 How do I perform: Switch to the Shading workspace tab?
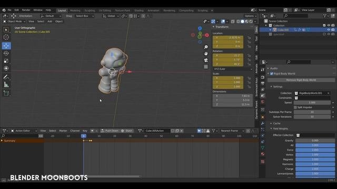click(x=139, y=10)
